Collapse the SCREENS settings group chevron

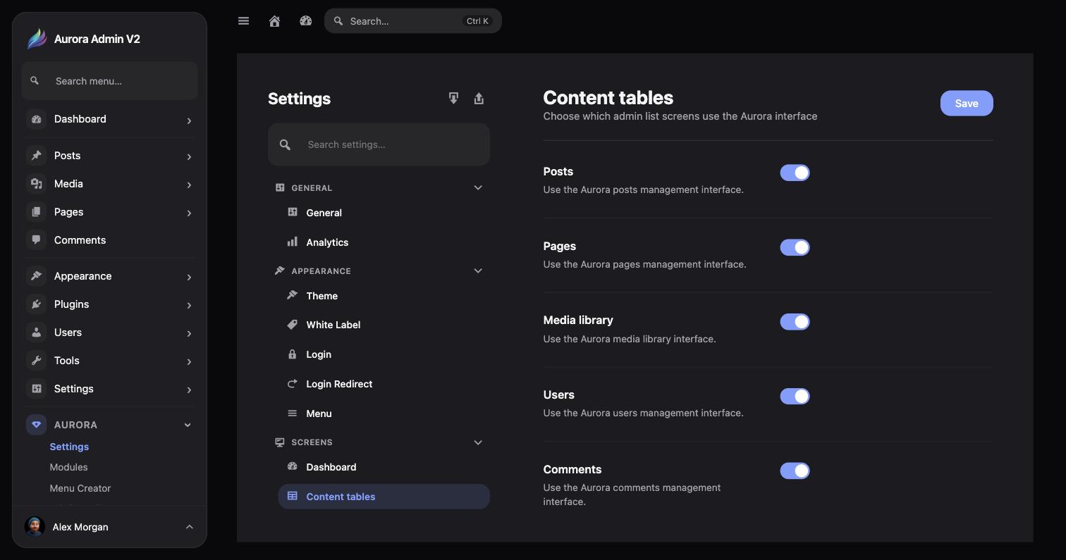478,442
